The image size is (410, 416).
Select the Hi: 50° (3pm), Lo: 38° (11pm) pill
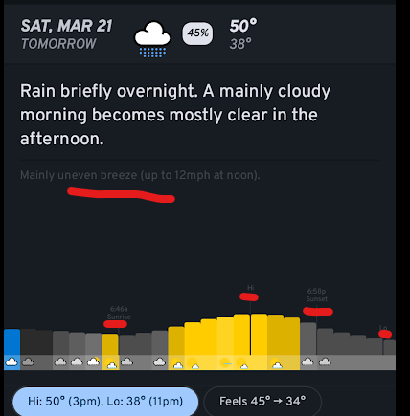coord(105,402)
